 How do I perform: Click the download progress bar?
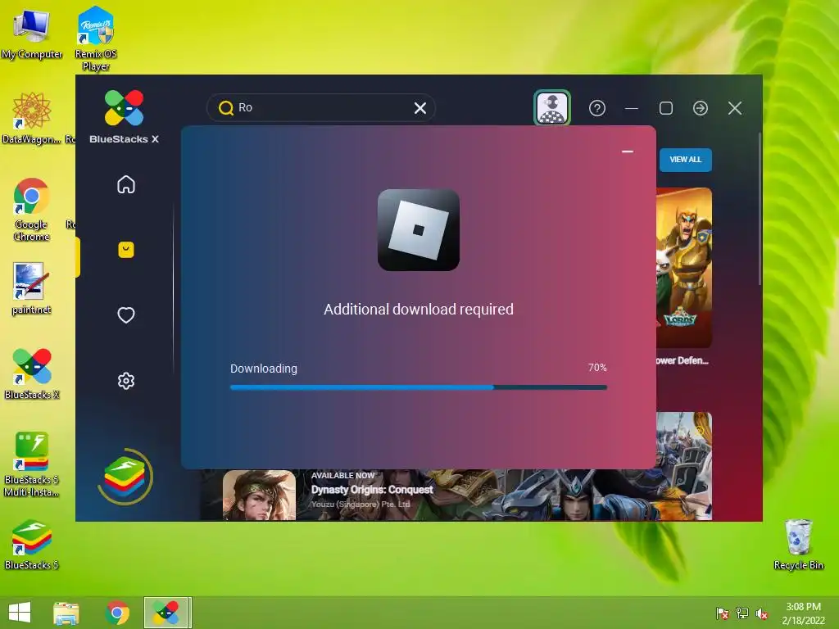419,387
